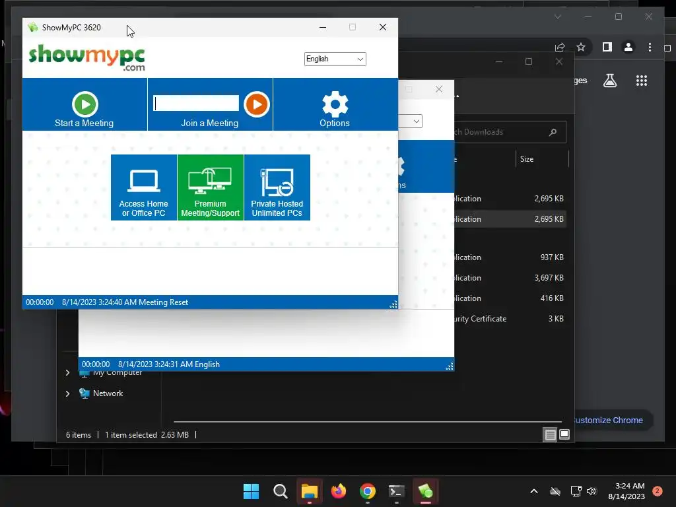This screenshot has height=507, width=676.
Task: Click the showmypc.com logo
Action: coord(86,57)
